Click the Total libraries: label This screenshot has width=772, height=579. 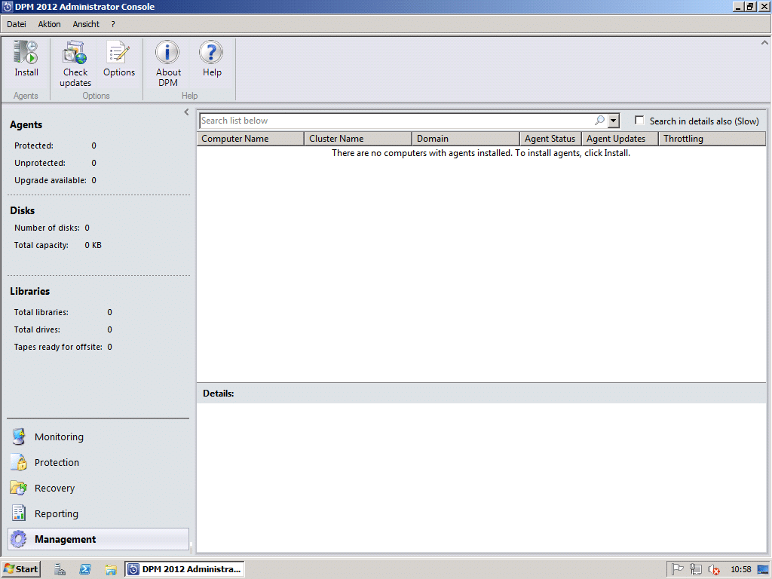pyautogui.click(x=41, y=312)
